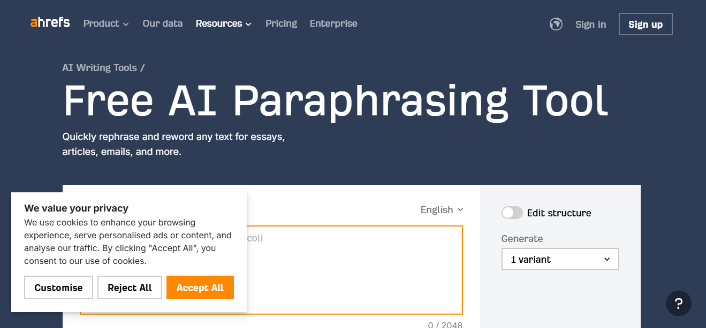Open the English language dropdown
Image resolution: width=706 pixels, height=328 pixels.
[x=442, y=210]
